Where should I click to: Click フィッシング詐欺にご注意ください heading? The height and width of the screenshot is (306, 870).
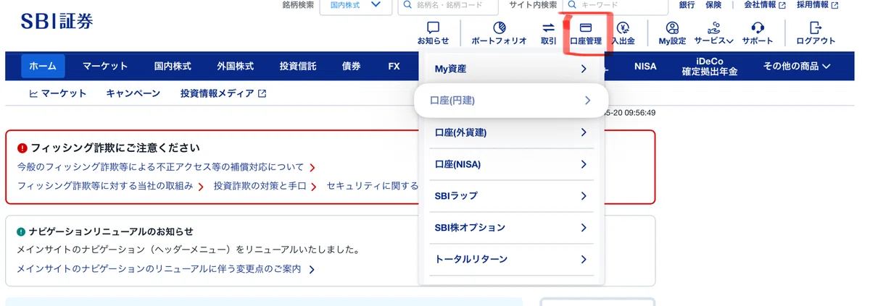click(x=115, y=148)
